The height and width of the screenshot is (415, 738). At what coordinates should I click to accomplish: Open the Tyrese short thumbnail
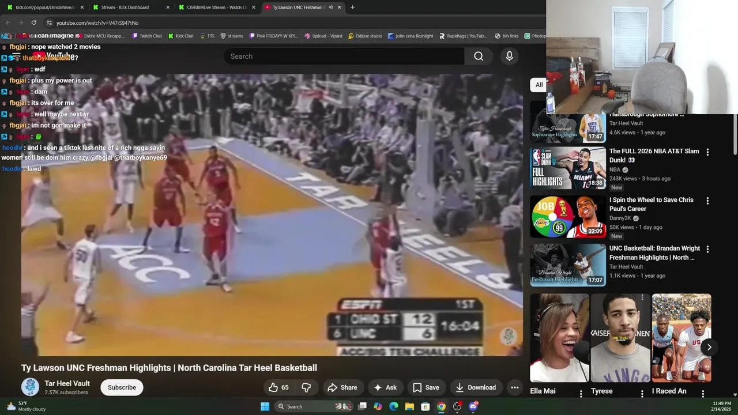click(620, 338)
